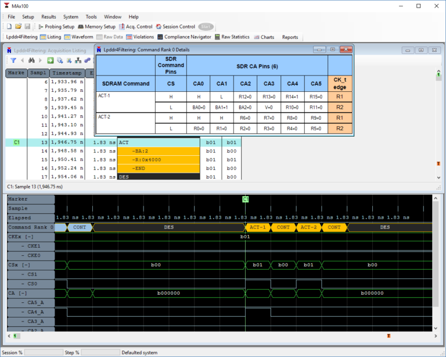Click the ACT-1 cell in details table

[125, 102]
